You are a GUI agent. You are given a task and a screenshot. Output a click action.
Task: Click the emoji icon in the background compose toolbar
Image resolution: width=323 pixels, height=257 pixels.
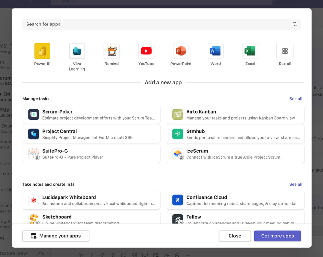click(x=124, y=255)
